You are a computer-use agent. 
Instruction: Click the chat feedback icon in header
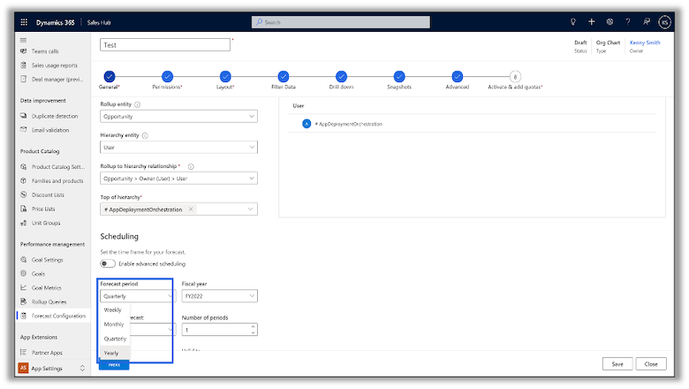[647, 21]
